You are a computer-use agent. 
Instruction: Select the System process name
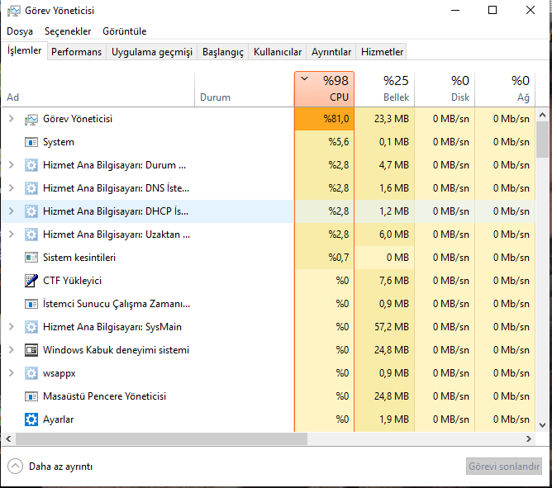point(59,142)
